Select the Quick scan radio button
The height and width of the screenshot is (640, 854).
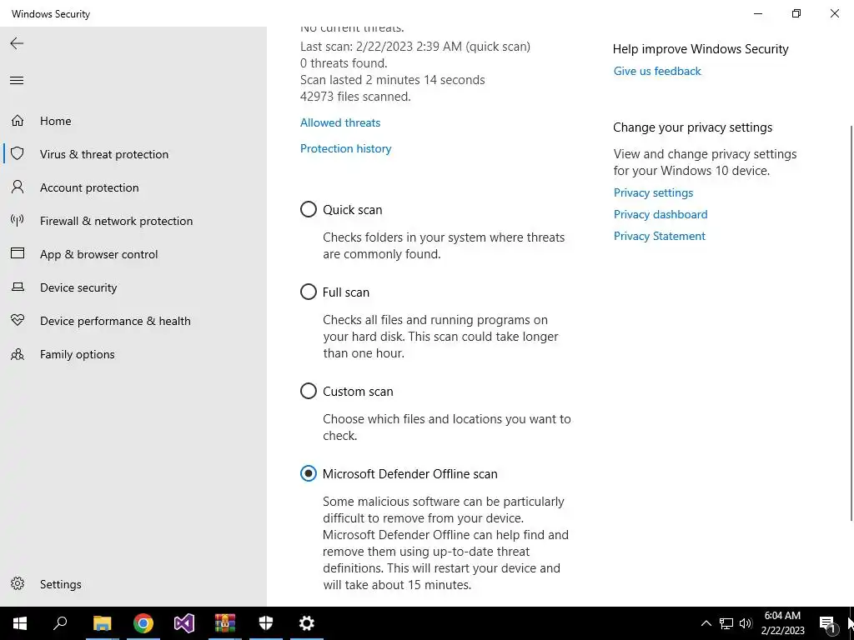[309, 209]
